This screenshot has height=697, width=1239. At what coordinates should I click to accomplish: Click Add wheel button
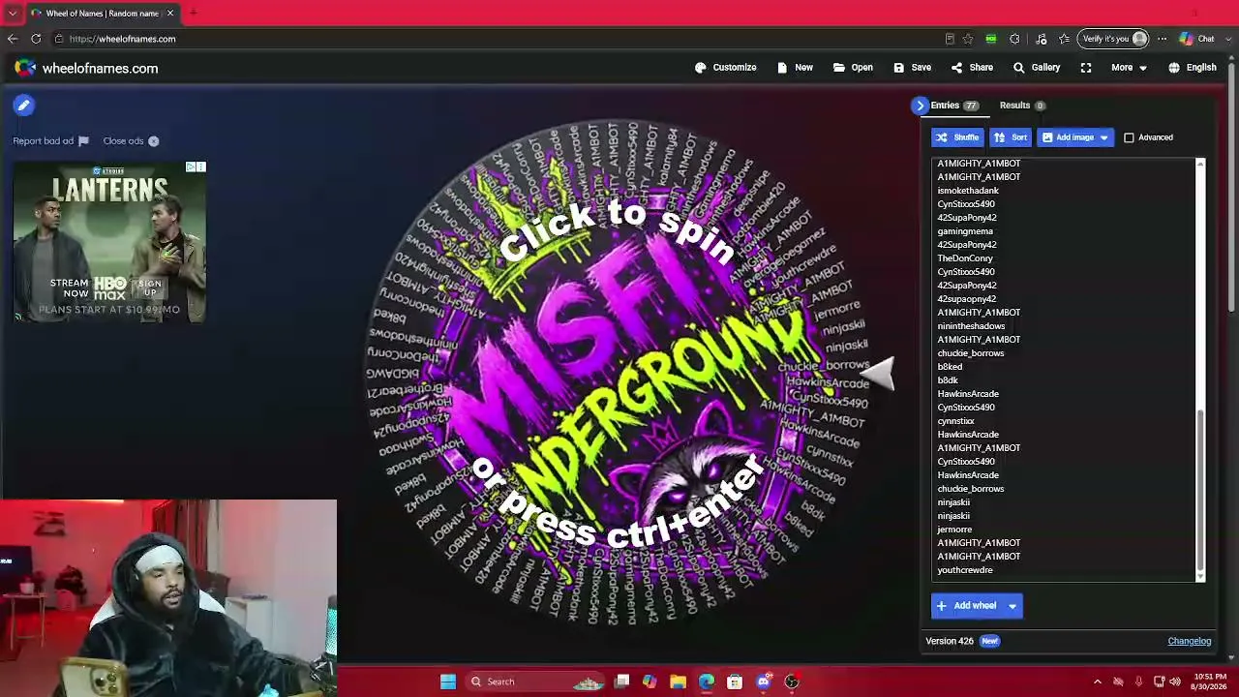pyautogui.click(x=966, y=606)
